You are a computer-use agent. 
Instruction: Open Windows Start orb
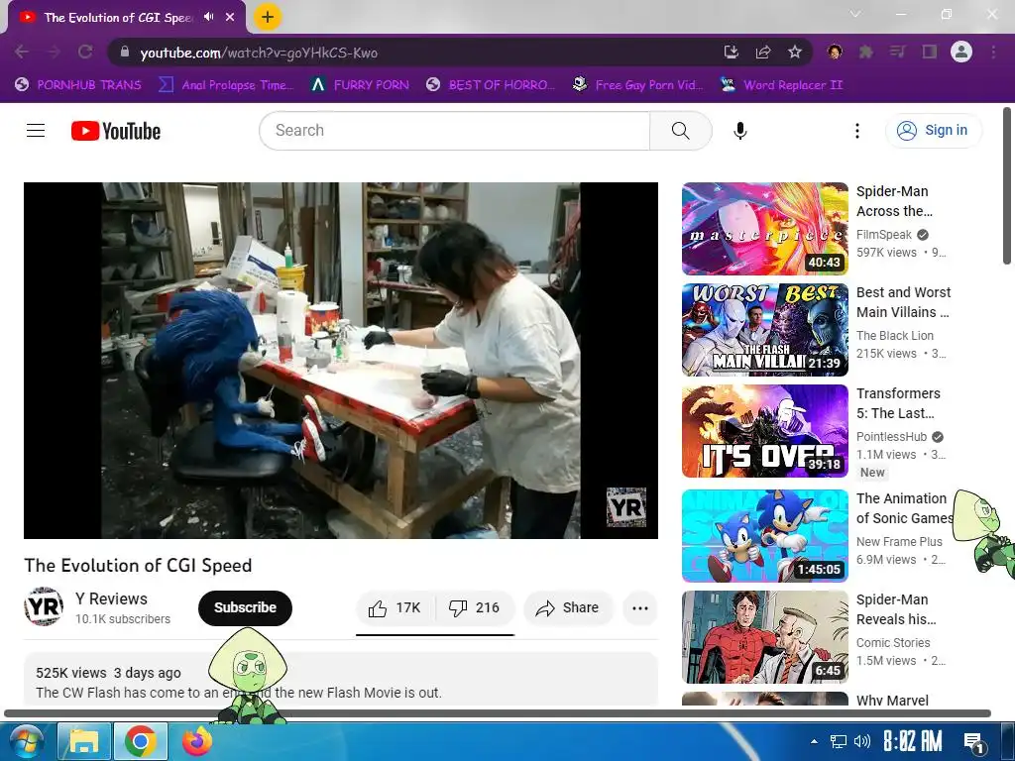click(26, 741)
